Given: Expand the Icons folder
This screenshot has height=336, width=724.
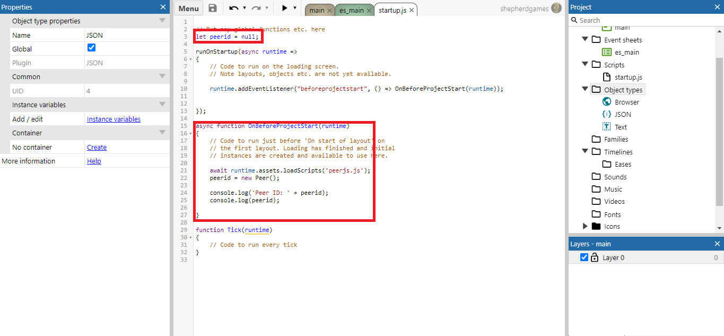Looking at the screenshot, I should [585, 226].
